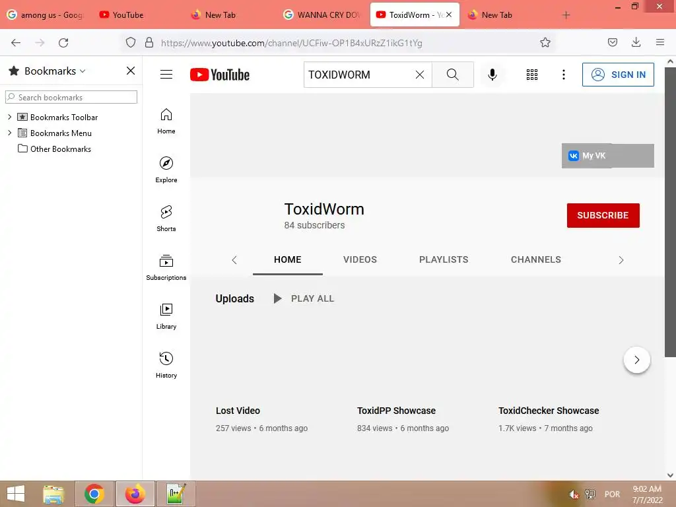Open the Bookmarks sidebar dropdown

[x=83, y=71]
